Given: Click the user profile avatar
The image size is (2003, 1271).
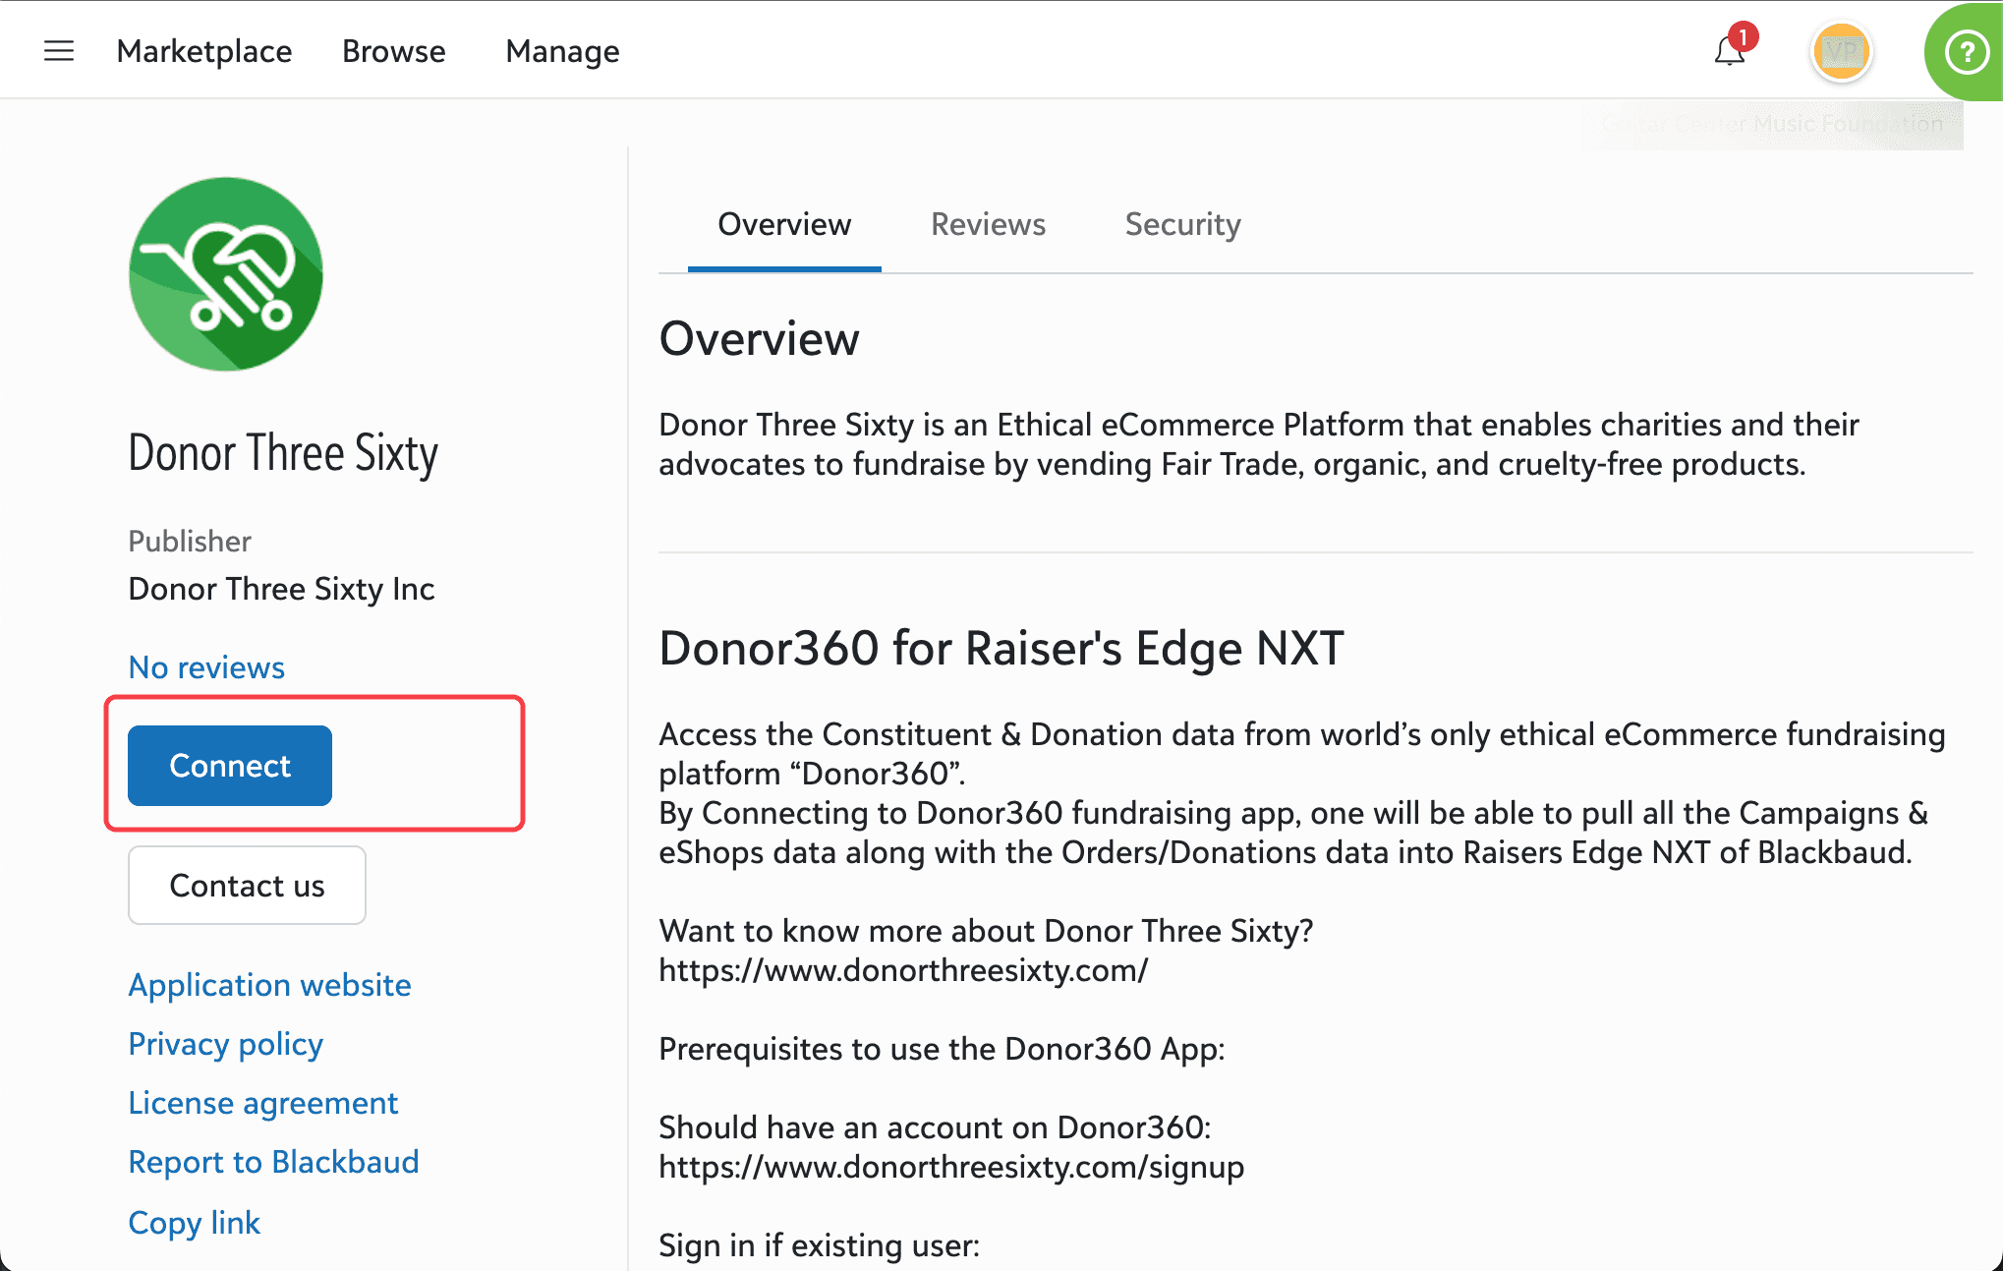Looking at the screenshot, I should [1841, 51].
